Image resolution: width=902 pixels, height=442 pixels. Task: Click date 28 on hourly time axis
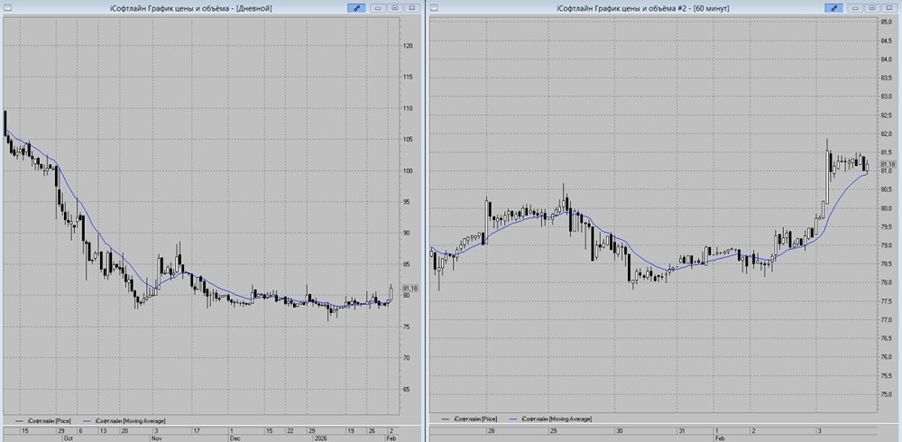[491, 430]
